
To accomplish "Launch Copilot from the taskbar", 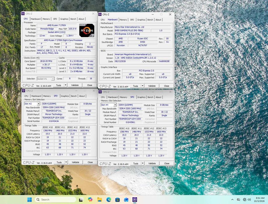I will (90, 199).
